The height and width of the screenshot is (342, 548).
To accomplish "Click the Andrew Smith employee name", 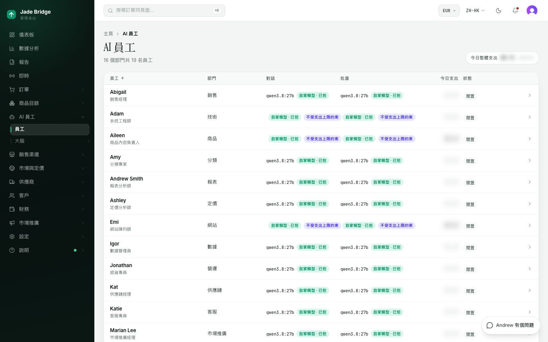I will (126, 179).
